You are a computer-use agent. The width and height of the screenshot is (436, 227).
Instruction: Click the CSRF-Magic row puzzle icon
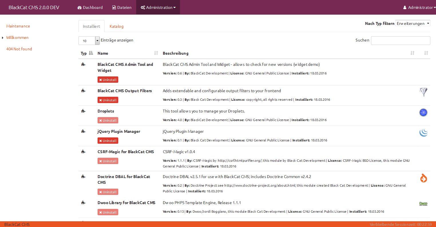[x=83, y=152]
